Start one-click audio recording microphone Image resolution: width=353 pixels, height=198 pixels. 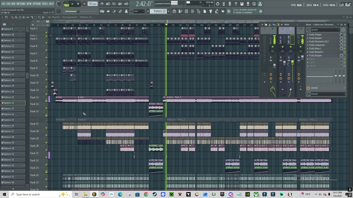pos(230,4)
